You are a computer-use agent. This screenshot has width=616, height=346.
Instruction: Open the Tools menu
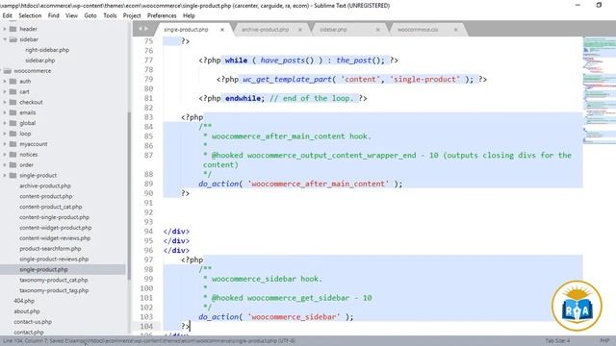click(x=110, y=15)
